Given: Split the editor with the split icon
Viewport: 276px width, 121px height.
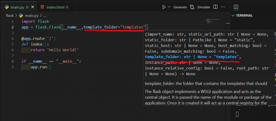Looking at the screenshot, I should [215, 7].
